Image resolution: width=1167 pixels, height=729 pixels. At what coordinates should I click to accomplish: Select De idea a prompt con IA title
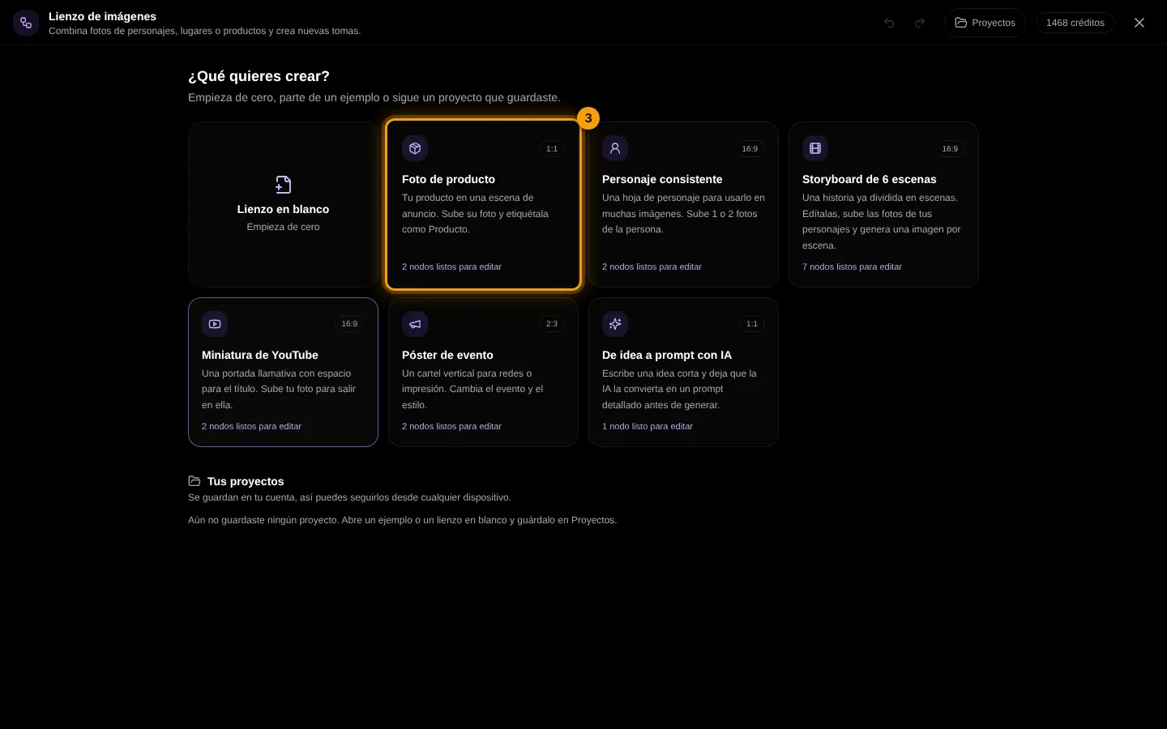click(x=667, y=355)
